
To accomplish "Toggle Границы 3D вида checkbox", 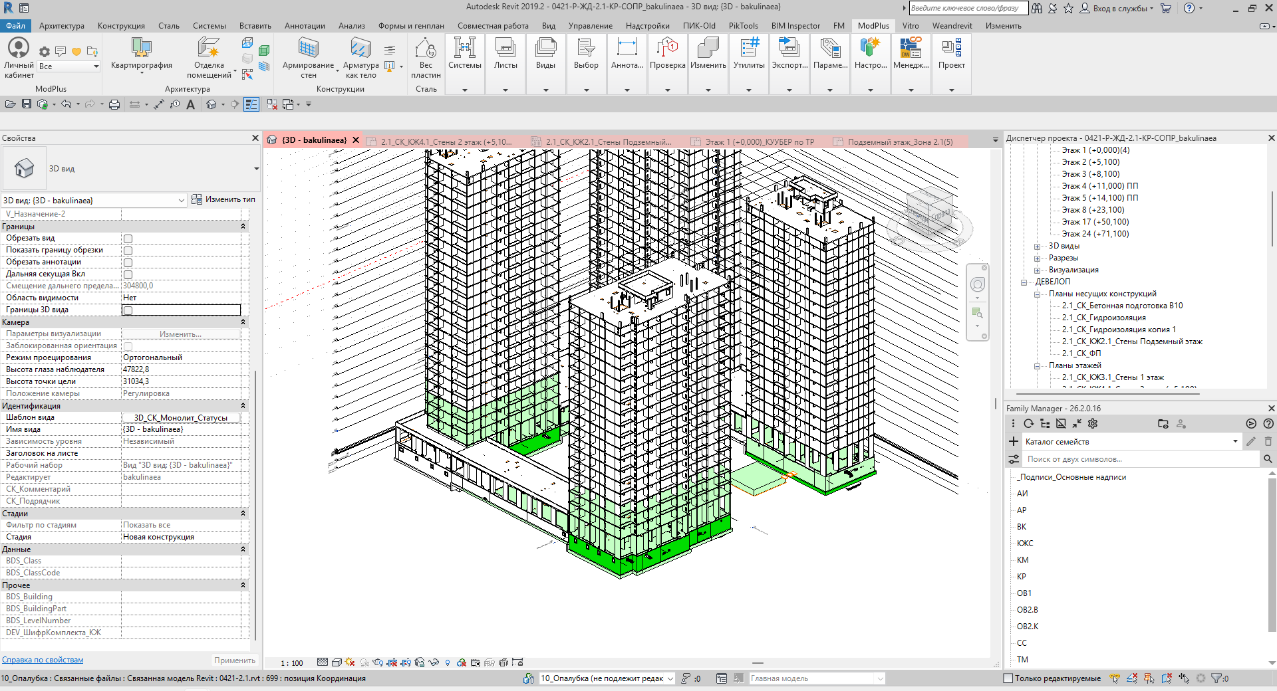I will point(128,310).
